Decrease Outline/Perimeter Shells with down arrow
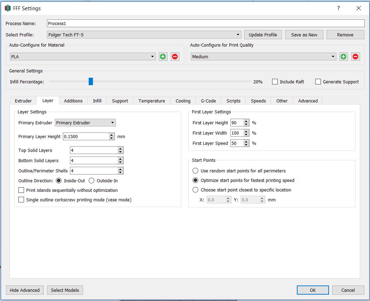Screen dimensions: 370x301 point(121,172)
